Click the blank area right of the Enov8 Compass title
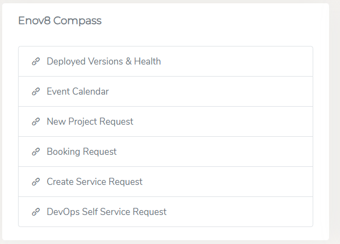The width and height of the screenshot is (340, 244). [219, 21]
